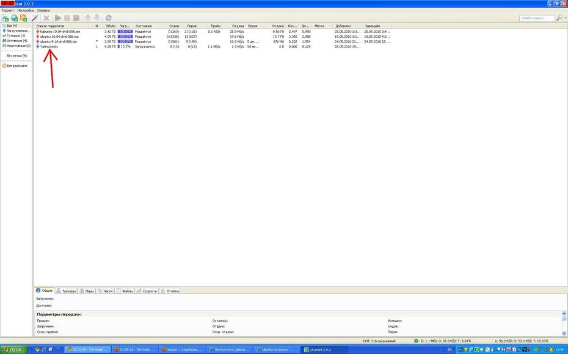Click Add Torrent from URL globe icon
Viewport: 568px width, 354px height.
[x=14, y=18]
